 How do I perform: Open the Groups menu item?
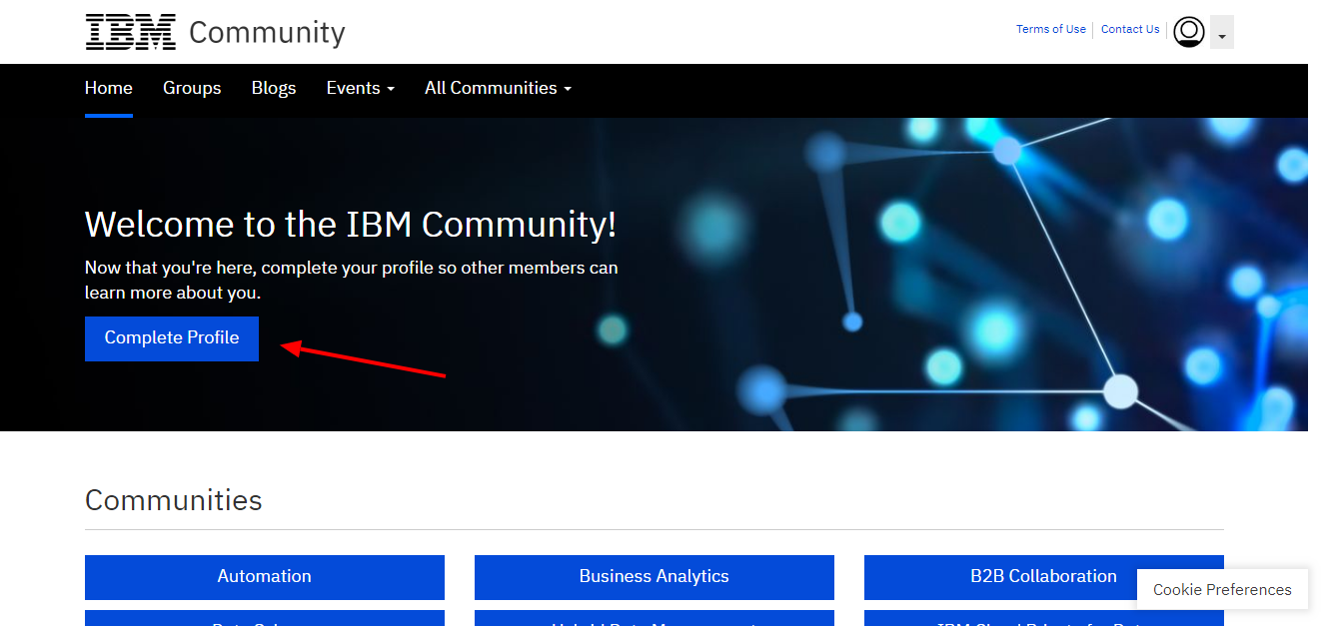192,88
